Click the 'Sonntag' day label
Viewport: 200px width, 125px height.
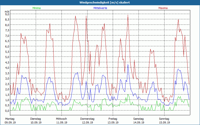(164, 119)
